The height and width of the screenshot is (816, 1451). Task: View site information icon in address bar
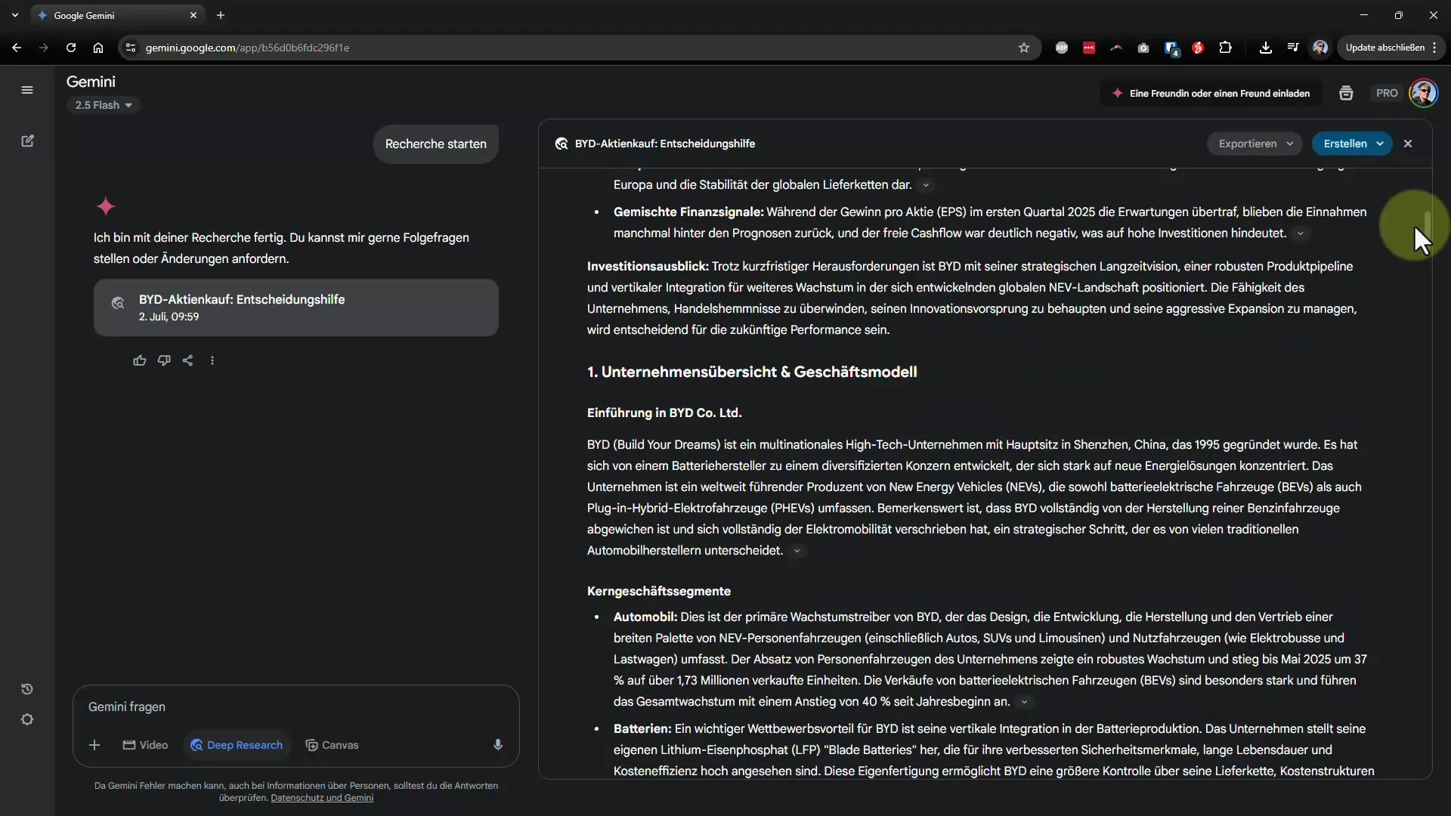pyautogui.click(x=131, y=48)
